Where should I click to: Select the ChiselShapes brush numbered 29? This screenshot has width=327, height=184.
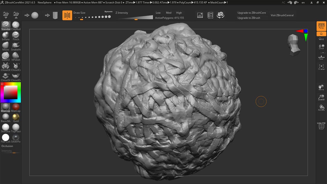point(6,77)
